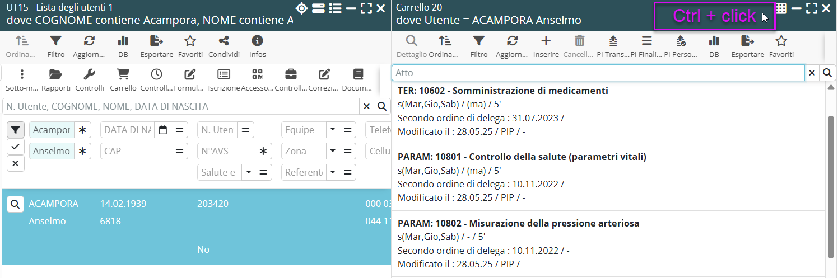Open Controlli wrench tool
838x278 pixels.
[90, 79]
